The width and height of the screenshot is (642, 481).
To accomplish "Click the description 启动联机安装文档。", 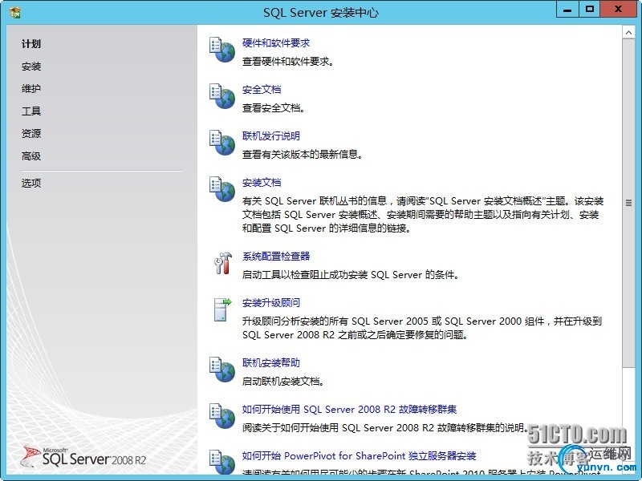I will [x=283, y=382].
